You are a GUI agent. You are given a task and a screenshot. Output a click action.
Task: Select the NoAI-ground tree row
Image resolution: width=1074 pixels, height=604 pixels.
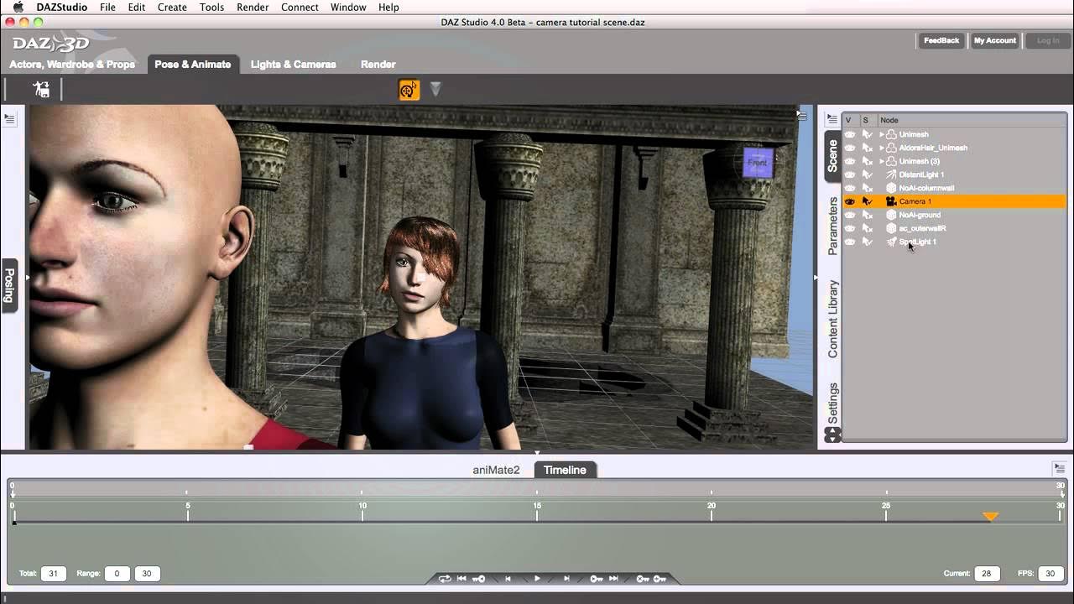click(x=954, y=215)
